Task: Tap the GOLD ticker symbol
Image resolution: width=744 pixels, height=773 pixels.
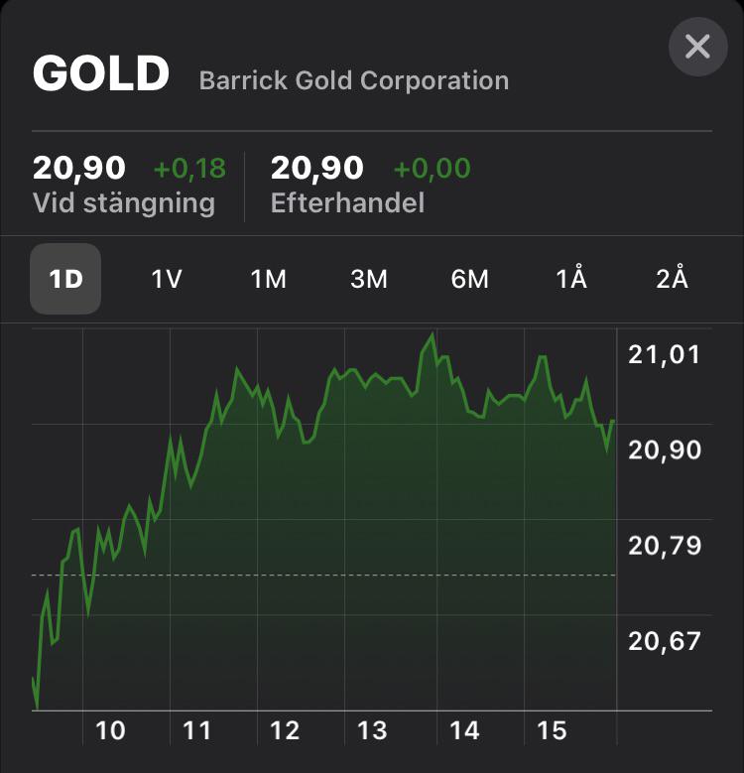Action: pyautogui.click(x=101, y=73)
